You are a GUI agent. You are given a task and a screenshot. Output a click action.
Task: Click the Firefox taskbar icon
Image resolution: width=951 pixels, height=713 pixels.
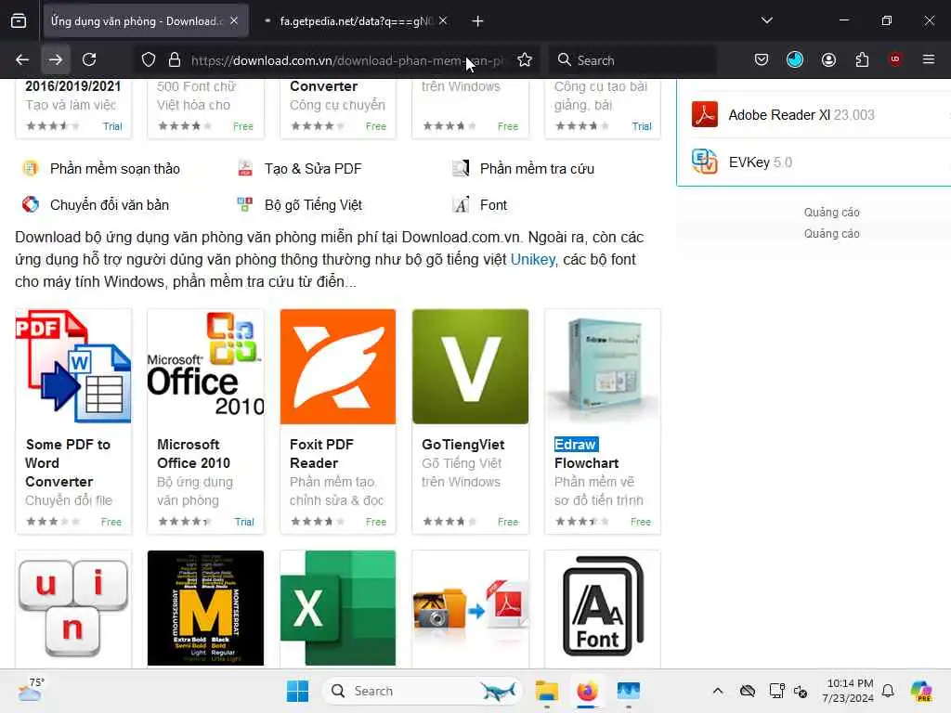coord(587,691)
